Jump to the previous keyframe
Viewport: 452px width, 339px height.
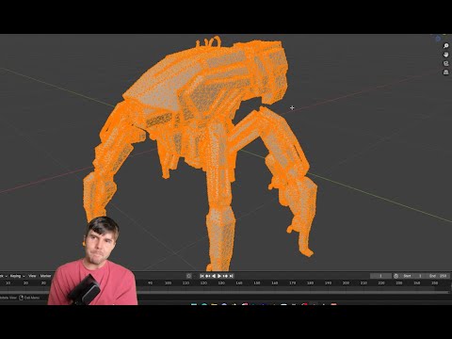[208, 276]
